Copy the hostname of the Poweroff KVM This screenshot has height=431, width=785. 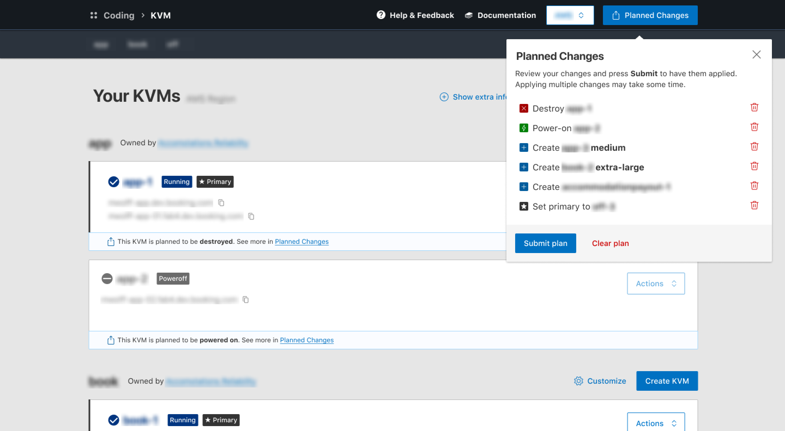(x=245, y=300)
